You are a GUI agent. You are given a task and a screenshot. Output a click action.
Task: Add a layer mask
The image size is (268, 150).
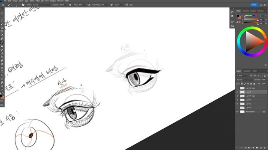249,148
